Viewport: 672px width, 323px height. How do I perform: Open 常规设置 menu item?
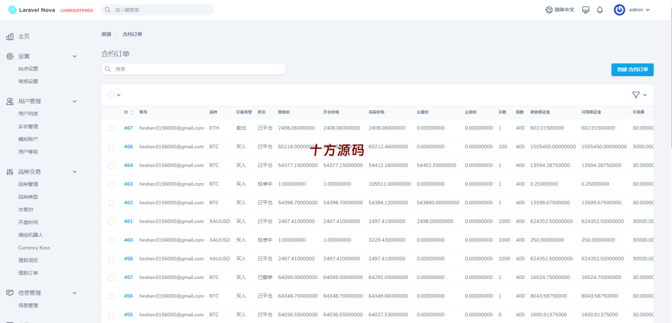point(28,81)
